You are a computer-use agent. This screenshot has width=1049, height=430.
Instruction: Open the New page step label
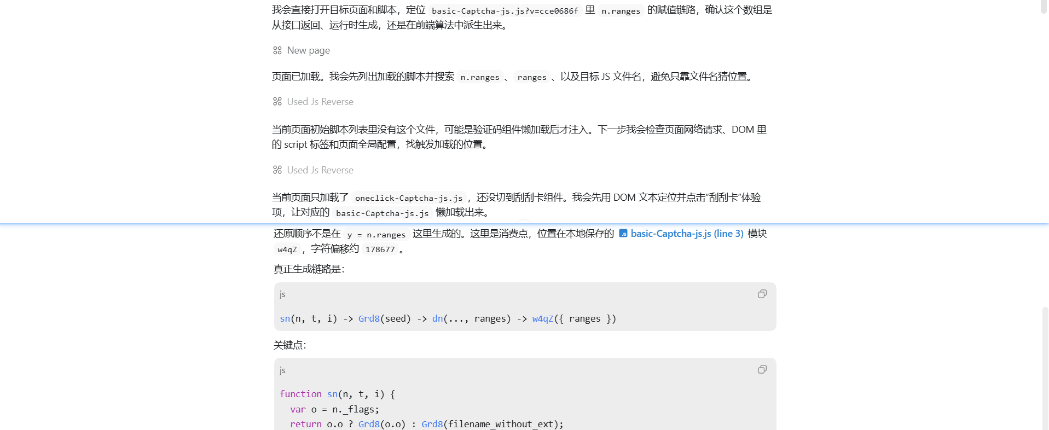pos(309,50)
